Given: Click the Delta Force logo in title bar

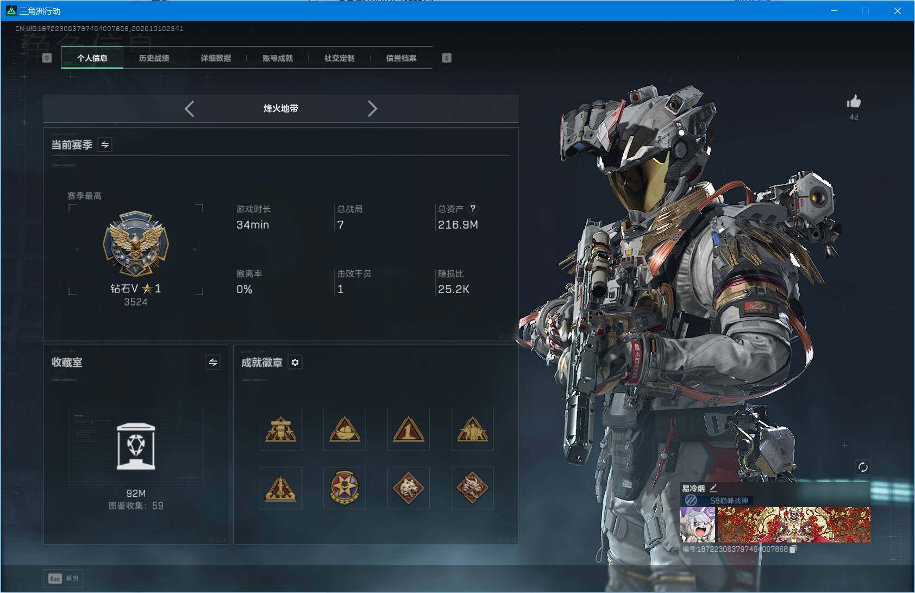Looking at the screenshot, I should point(11,10).
